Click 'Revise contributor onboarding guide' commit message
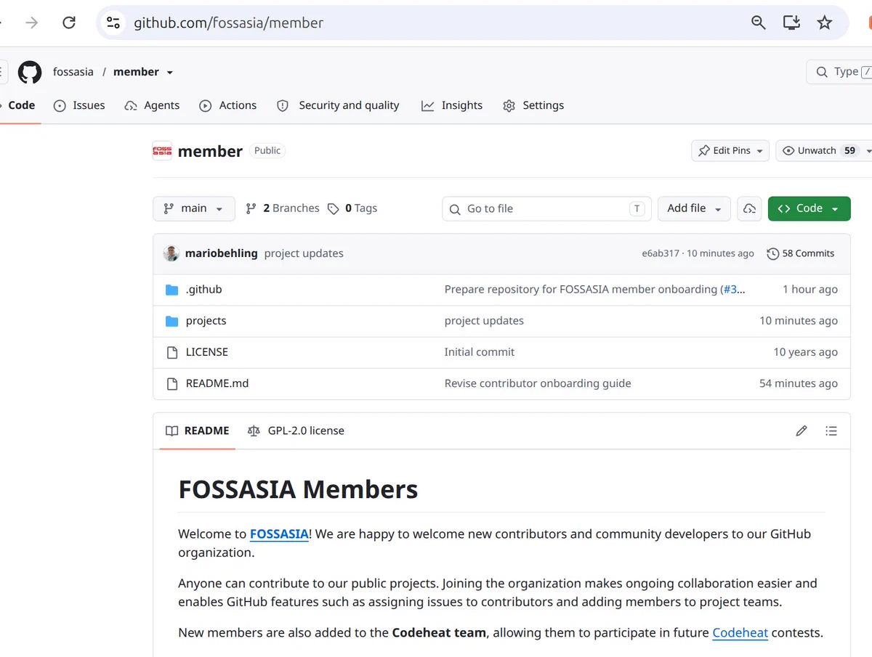 (x=538, y=383)
